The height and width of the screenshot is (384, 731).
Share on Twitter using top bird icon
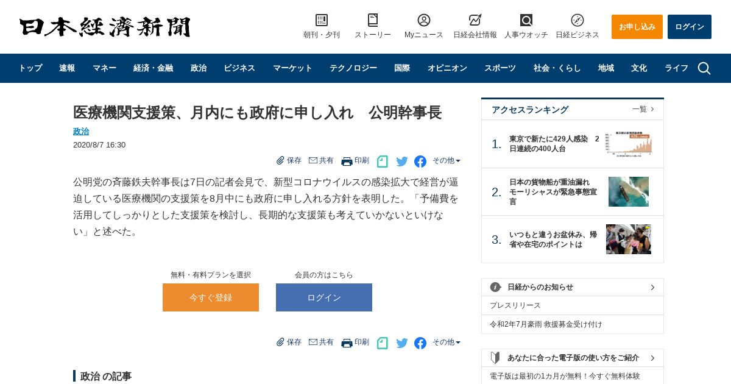[x=402, y=162]
